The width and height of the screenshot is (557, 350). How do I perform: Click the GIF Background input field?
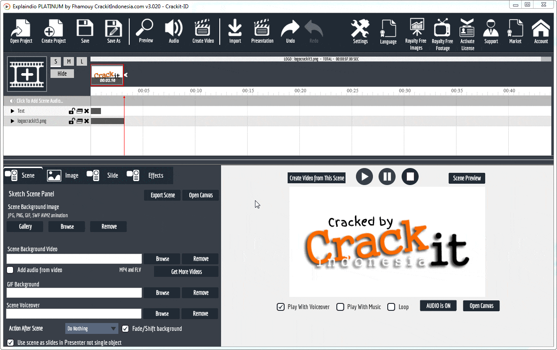74,293
